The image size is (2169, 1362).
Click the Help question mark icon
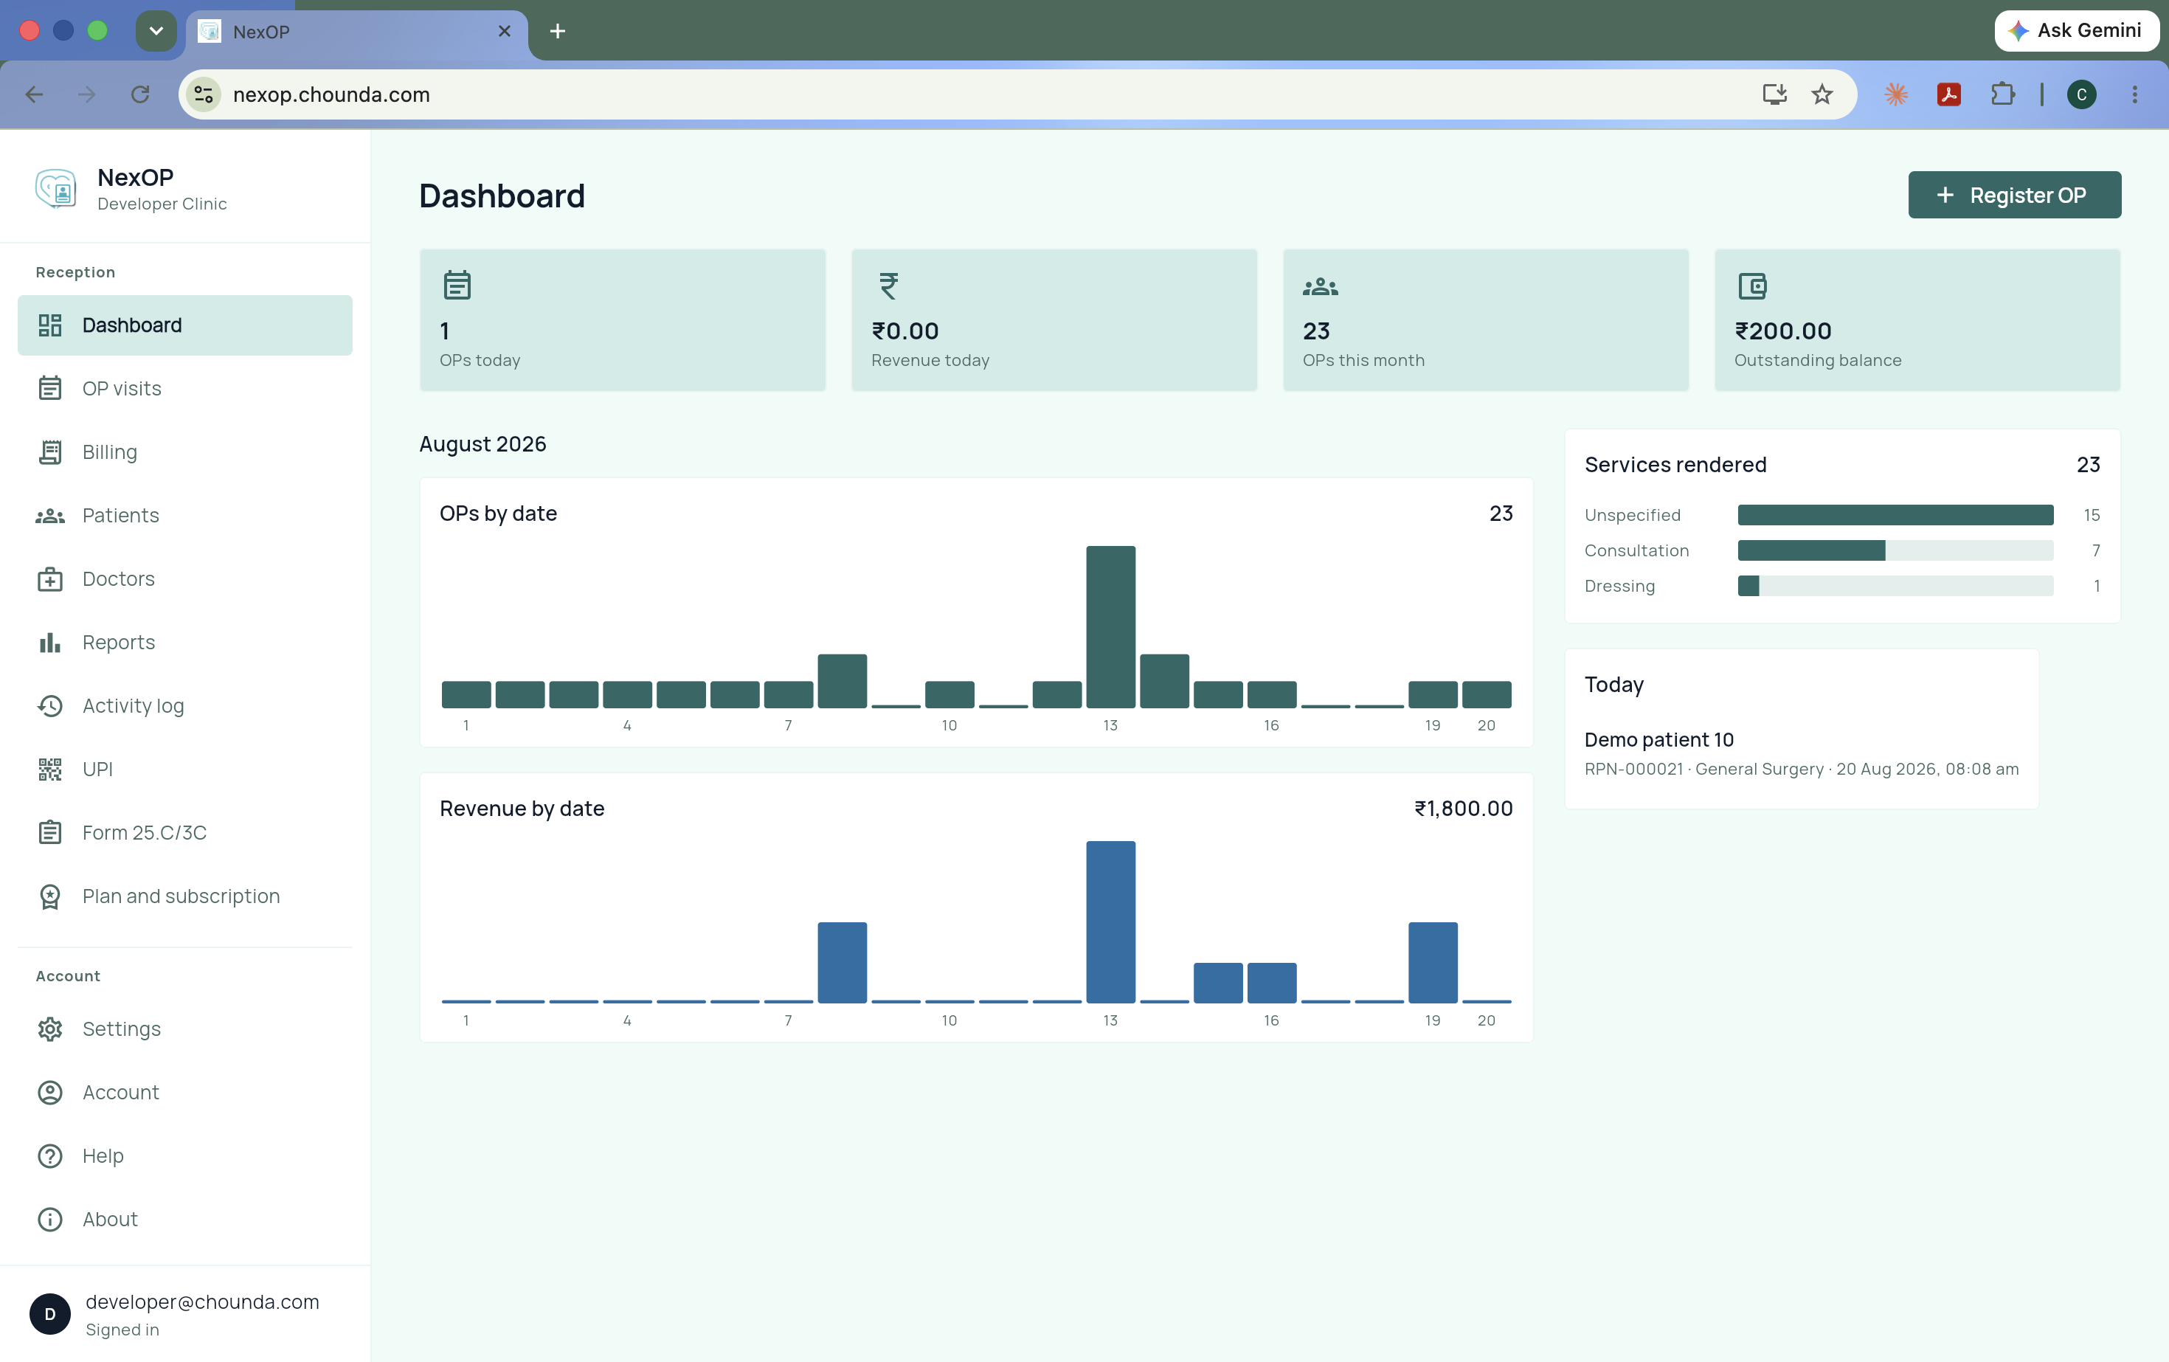tap(50, 1155)
